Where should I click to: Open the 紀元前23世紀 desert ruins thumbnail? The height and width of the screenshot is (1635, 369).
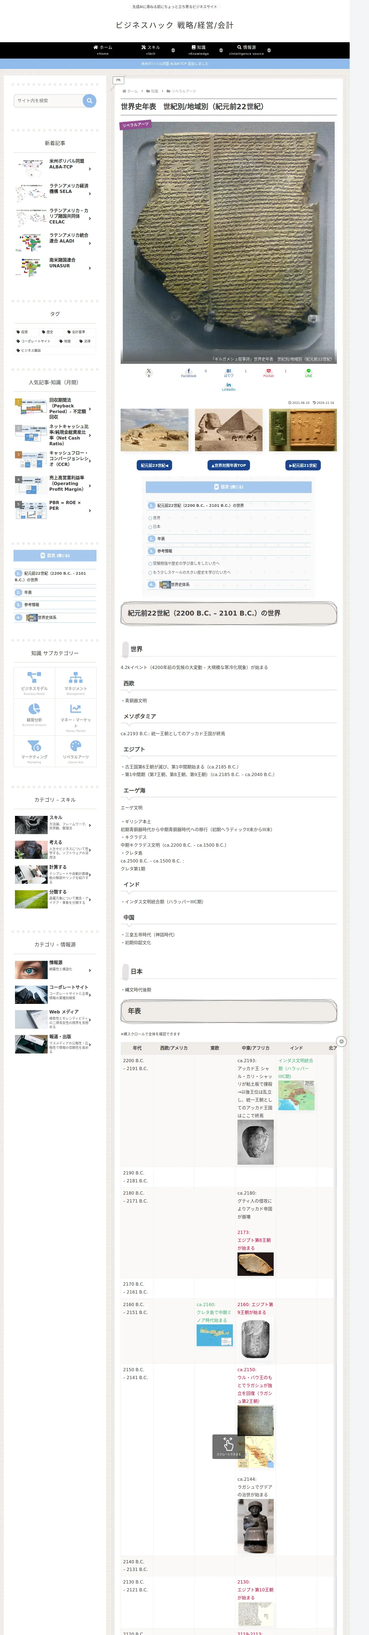click(x=154, y=430)
